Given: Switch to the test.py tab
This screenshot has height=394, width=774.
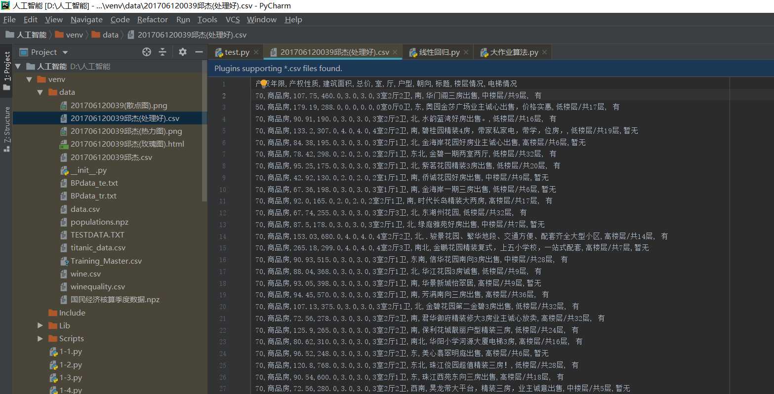Looking at the screenshot, I should point(237,52).
